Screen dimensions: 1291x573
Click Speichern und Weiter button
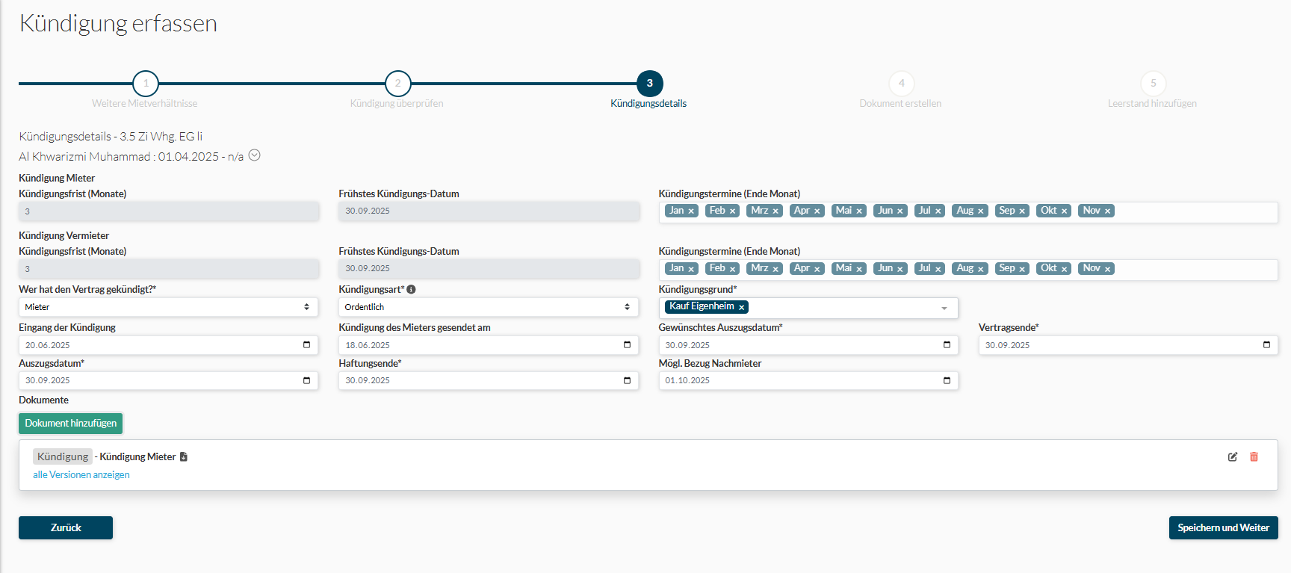coord(1223,527)
